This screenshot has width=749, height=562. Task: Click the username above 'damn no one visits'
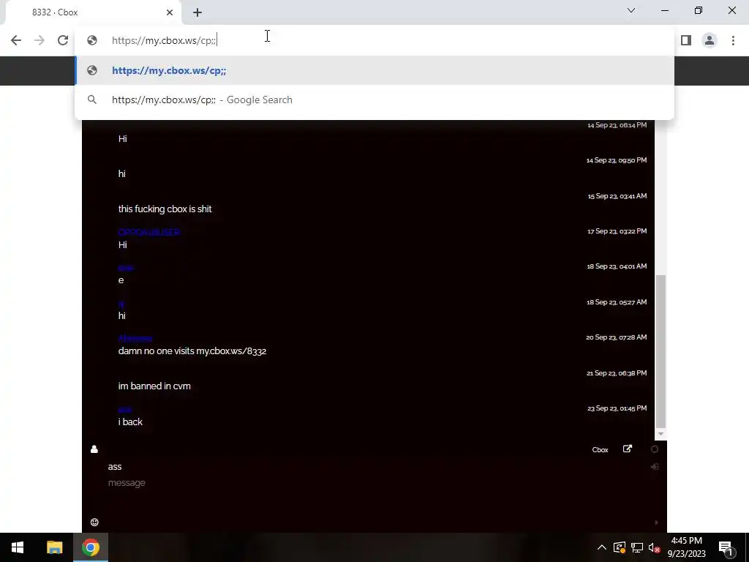135,338
